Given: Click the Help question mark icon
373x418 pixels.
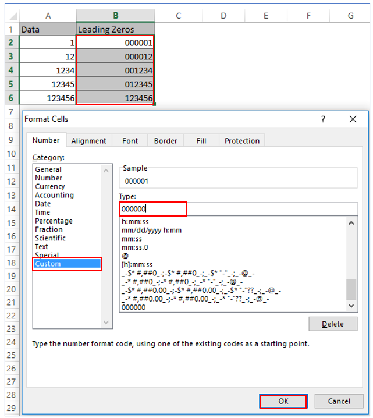Looking at the screenshot, I should click(x=323, y=119).
